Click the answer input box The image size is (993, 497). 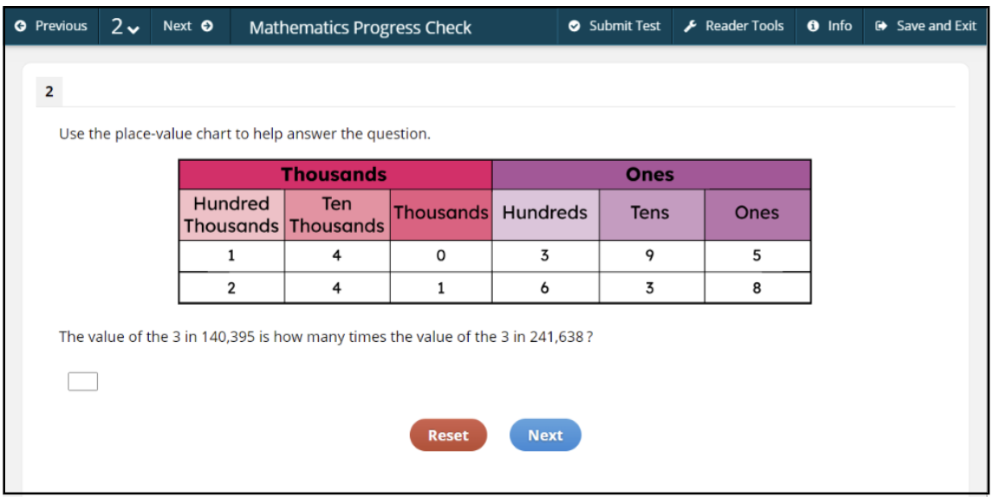82,381
